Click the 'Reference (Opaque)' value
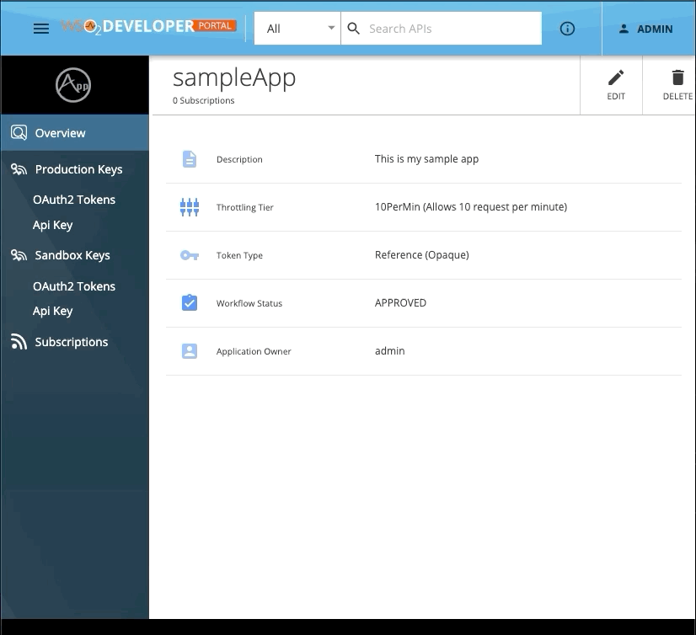This screenshot has width=696, height=635. click(421, 254)
